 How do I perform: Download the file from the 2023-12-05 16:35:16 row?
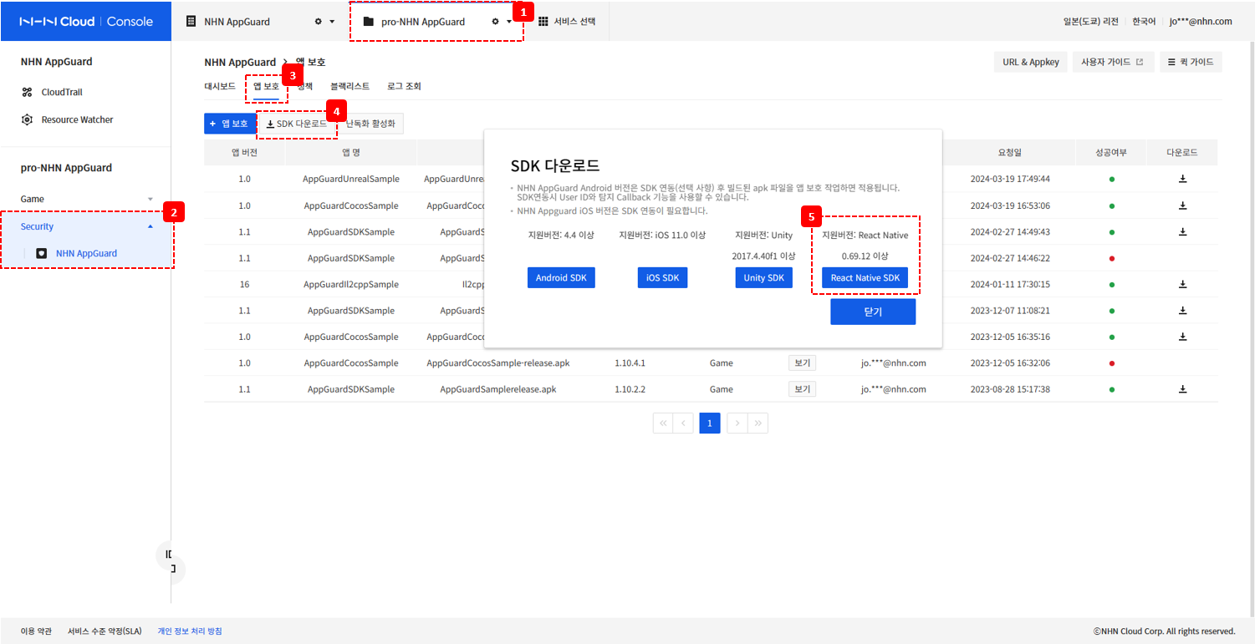1182,337
